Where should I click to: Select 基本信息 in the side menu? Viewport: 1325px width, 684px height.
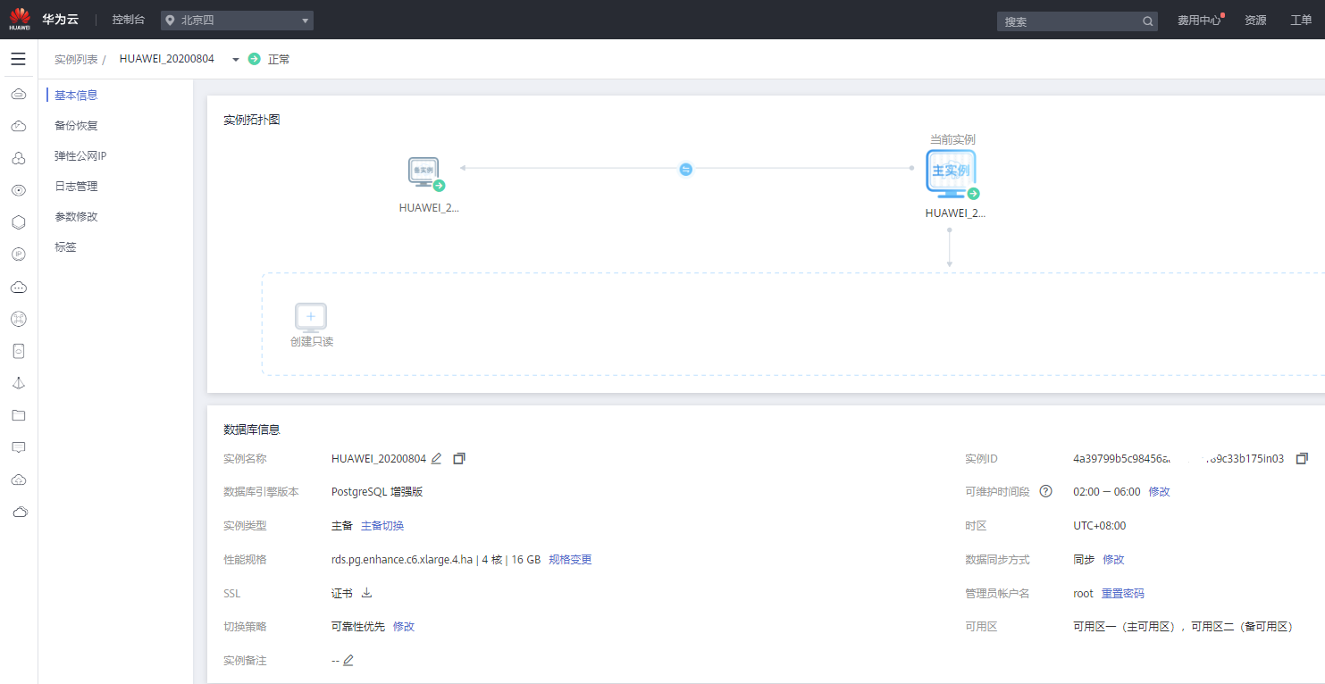[x=76, y=95]
